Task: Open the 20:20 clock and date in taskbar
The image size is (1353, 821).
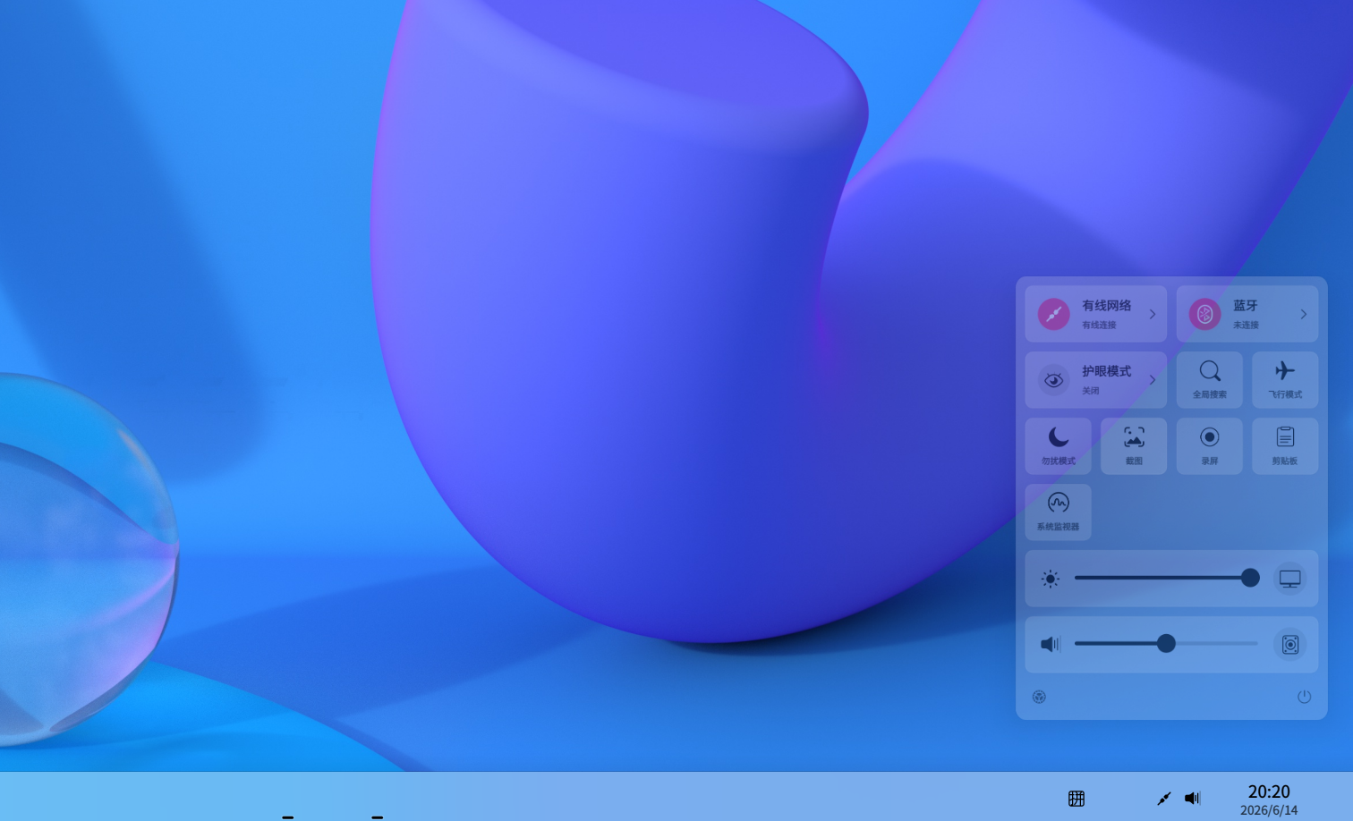Action: click(x=1269, y=800)
